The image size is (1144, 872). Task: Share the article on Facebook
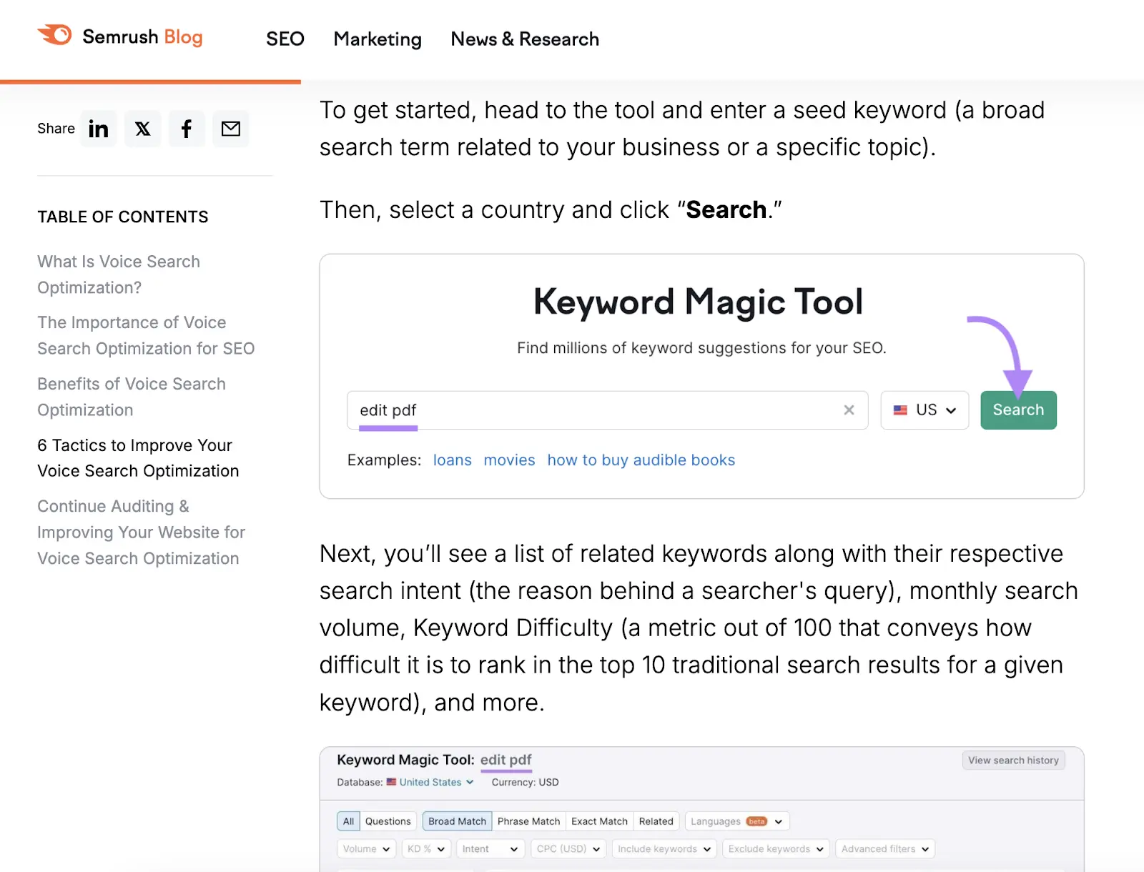(187, 129)
